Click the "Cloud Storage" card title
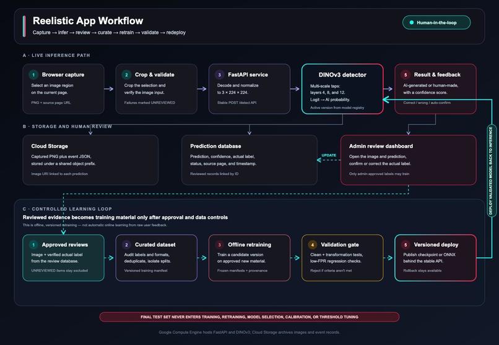This screenshot has width=499, height=345. (x=50, y=146)
